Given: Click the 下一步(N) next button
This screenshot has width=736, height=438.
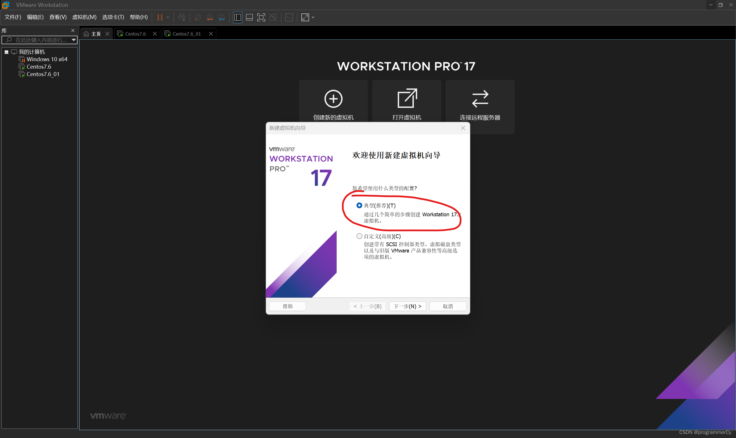Looking at the screenshot, I should coord(407,306).
